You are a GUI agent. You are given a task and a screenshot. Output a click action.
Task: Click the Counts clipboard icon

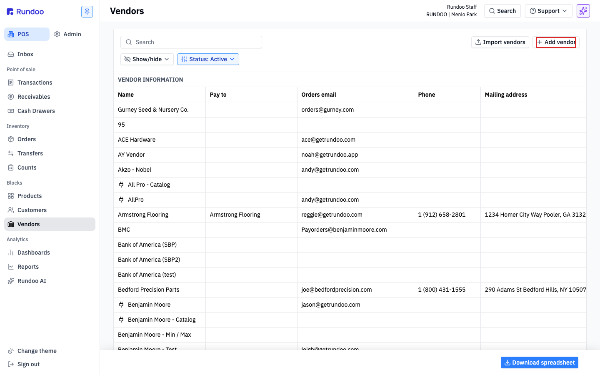[x=11, y=167]
